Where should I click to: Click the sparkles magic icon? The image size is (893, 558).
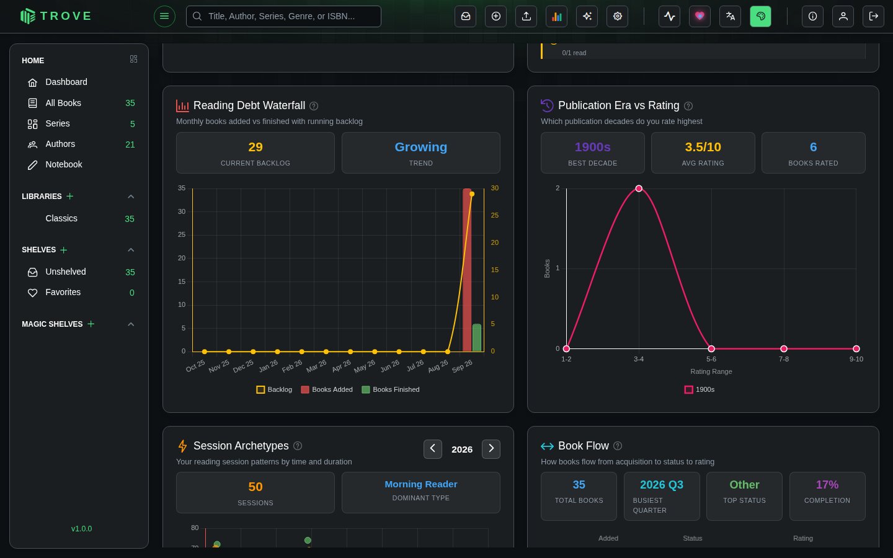click(587, 16)
